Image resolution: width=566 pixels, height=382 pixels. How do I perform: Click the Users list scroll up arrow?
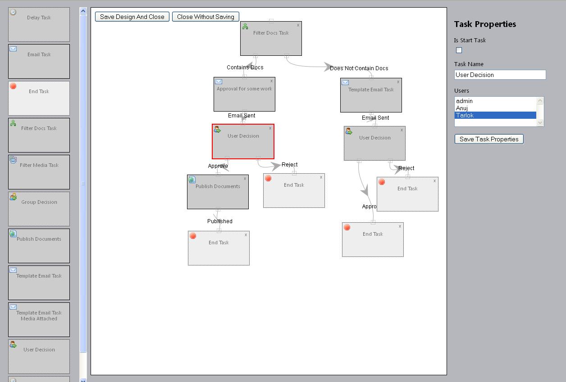tap(540, 100)
